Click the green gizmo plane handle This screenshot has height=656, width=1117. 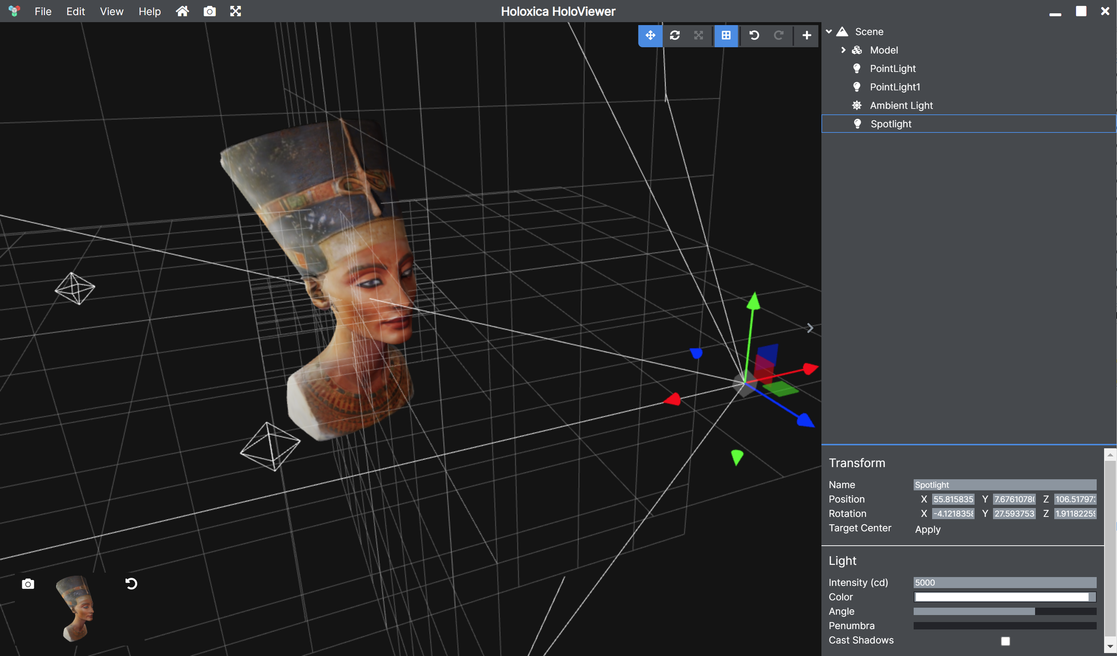(x=780, y=389)
